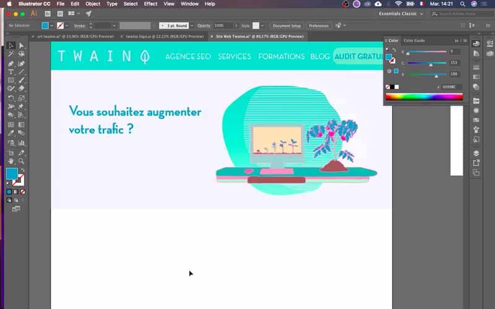Select the Gradient tool
The height and width of the screenshot is (309, 495).
21,125
